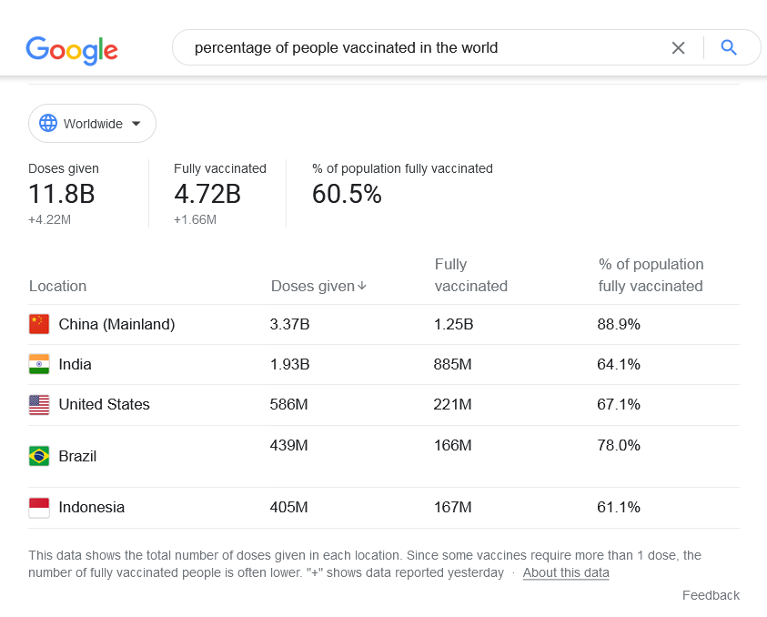Open the Worldwide location dropdown
This screenshot has height=617, width=767.
point(92,123)
